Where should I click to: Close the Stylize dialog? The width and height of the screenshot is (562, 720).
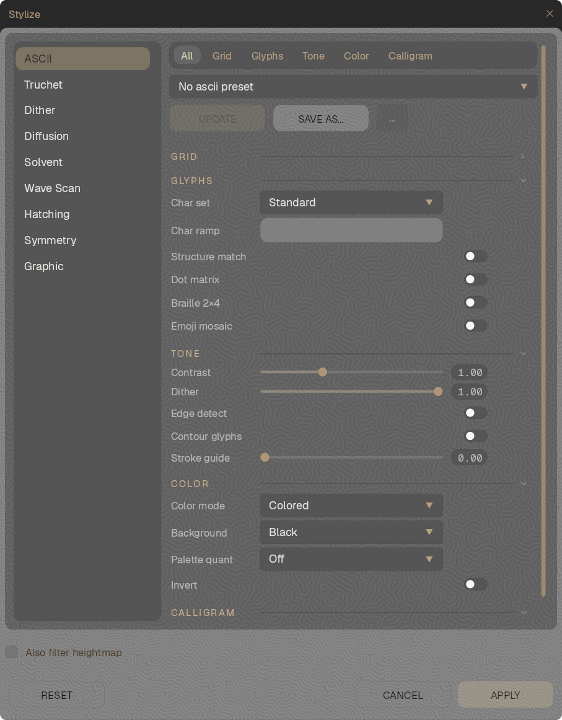pyautogui.click(x=549, y=14)
